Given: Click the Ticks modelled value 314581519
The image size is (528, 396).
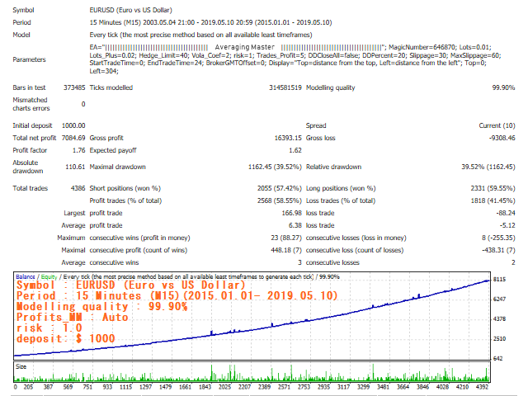Looking at the screenshot, I should pos(285,87).
